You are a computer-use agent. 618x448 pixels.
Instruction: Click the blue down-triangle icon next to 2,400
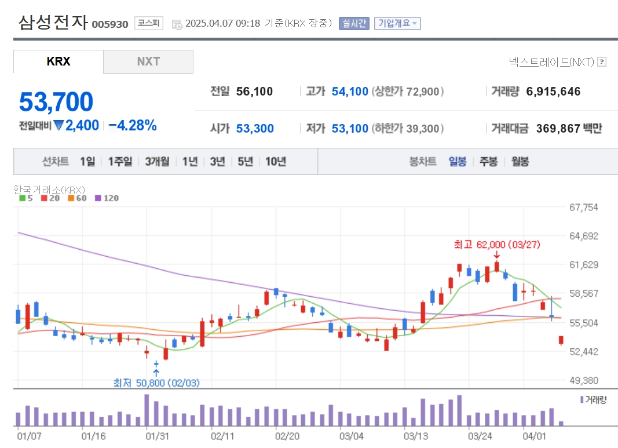58,125
